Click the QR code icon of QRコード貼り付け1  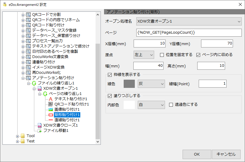(x=51, y=104)
